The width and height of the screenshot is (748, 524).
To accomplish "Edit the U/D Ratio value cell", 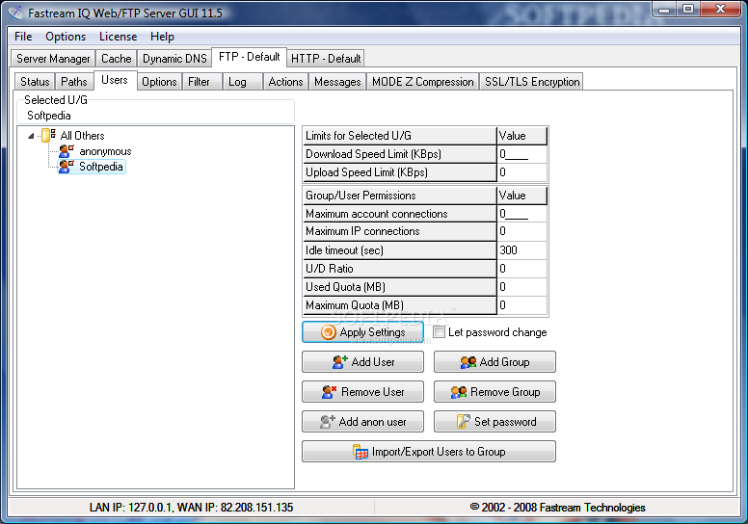I will click(521, 269).
